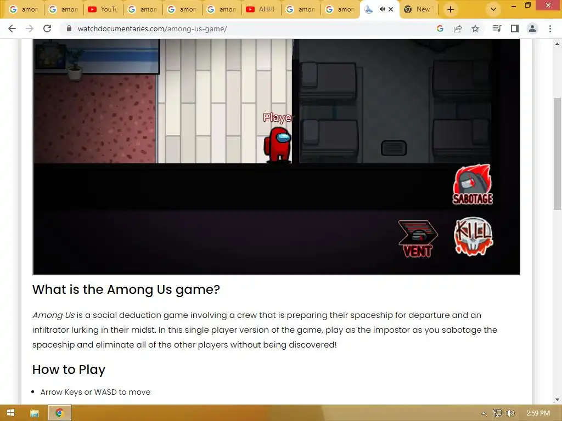562x421 pixels.
Task: Open the volume icon in system tray
Action: tap(510, 413)
